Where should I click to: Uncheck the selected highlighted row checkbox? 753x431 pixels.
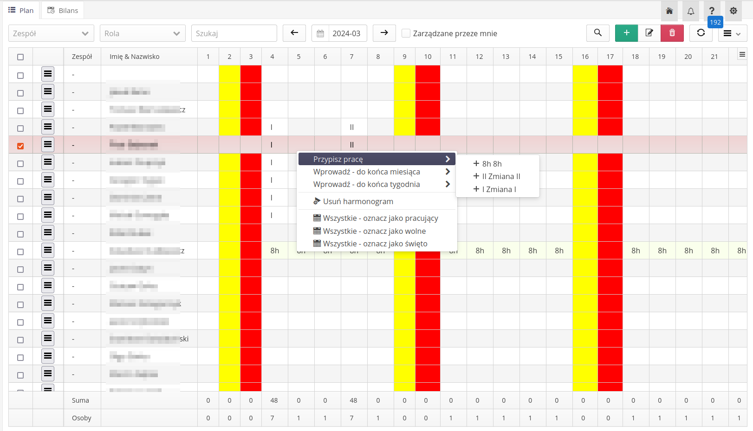20,146
